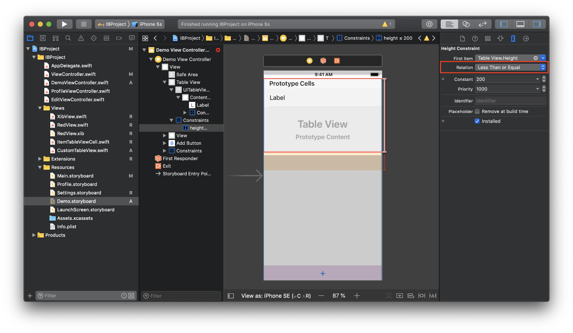Select Main.storyboard in the navigator
The image size is (573, 333).
pyautogui.click(x=75, y=176)
